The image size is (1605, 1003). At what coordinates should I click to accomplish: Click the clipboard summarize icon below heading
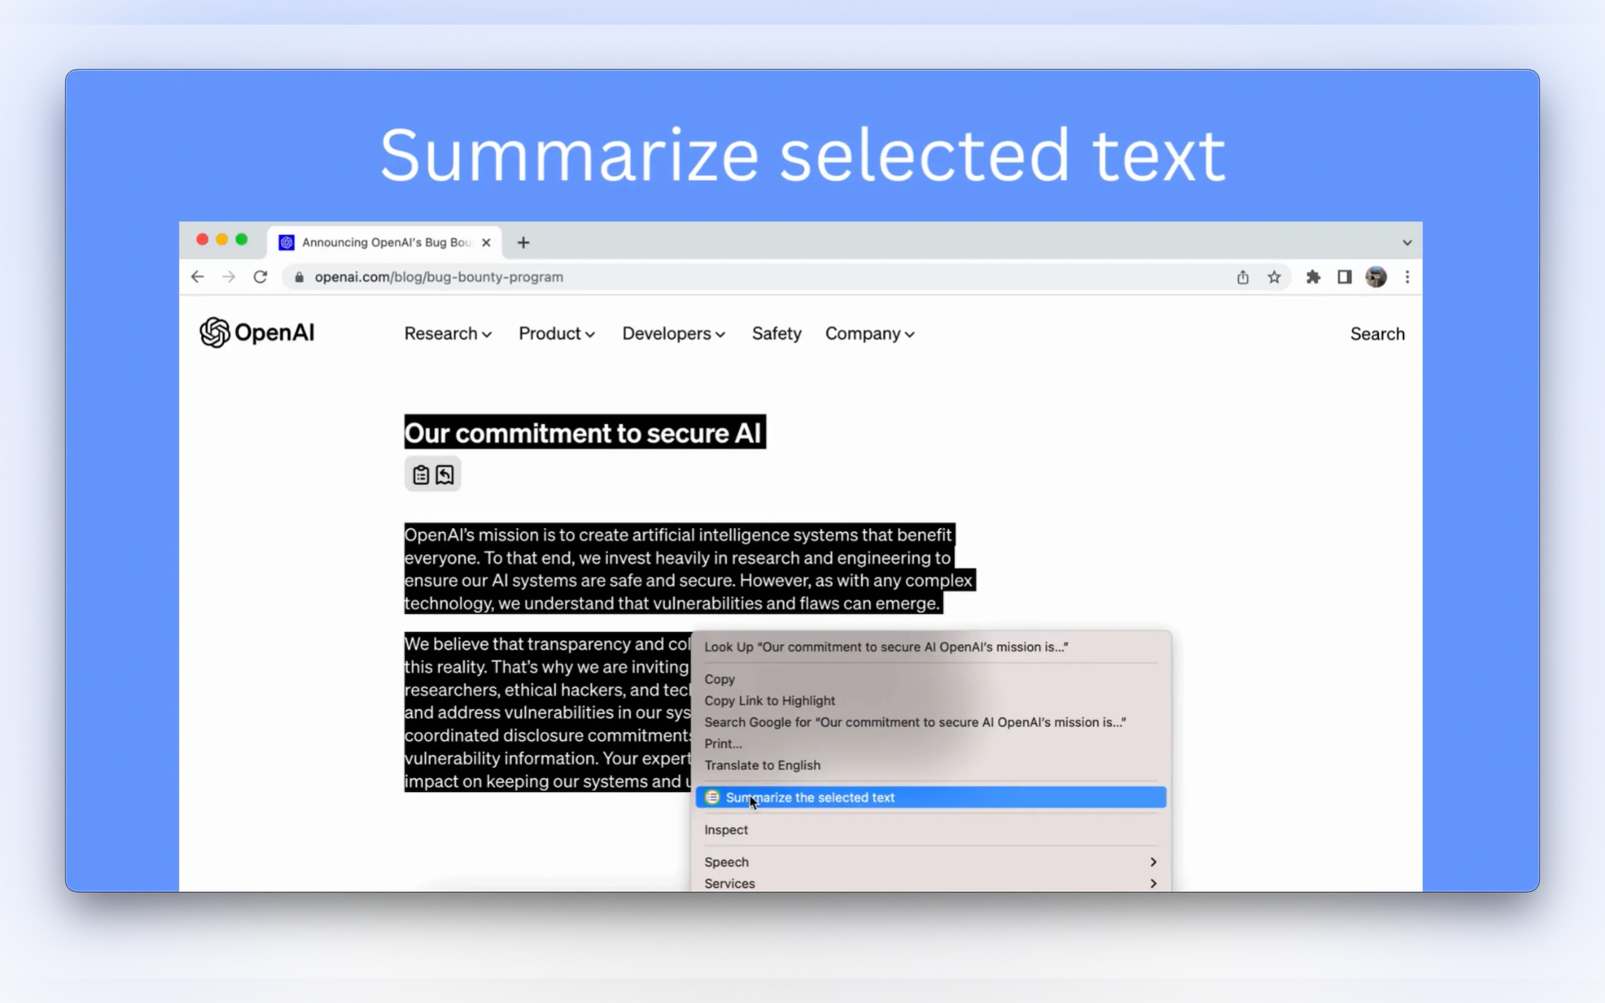tap(421, 475)
